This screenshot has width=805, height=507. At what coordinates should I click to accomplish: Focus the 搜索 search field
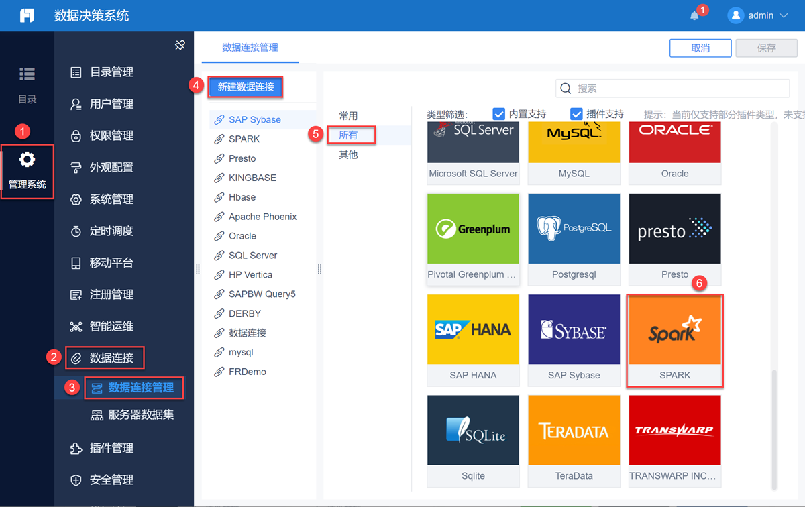point(672,88)
